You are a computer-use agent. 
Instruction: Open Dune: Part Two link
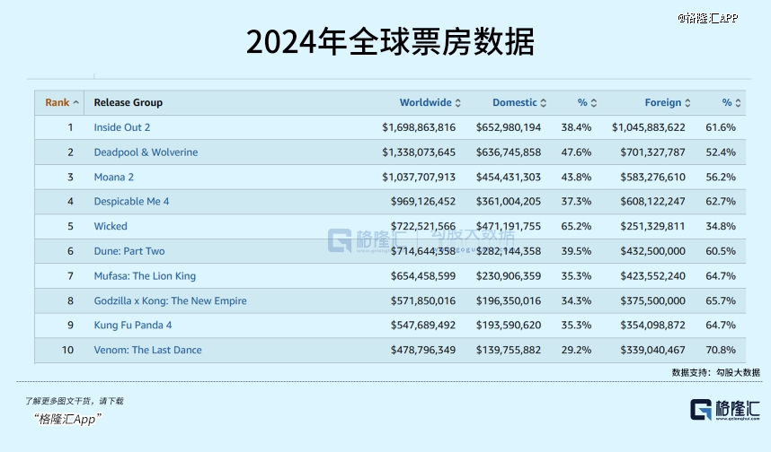129,251
